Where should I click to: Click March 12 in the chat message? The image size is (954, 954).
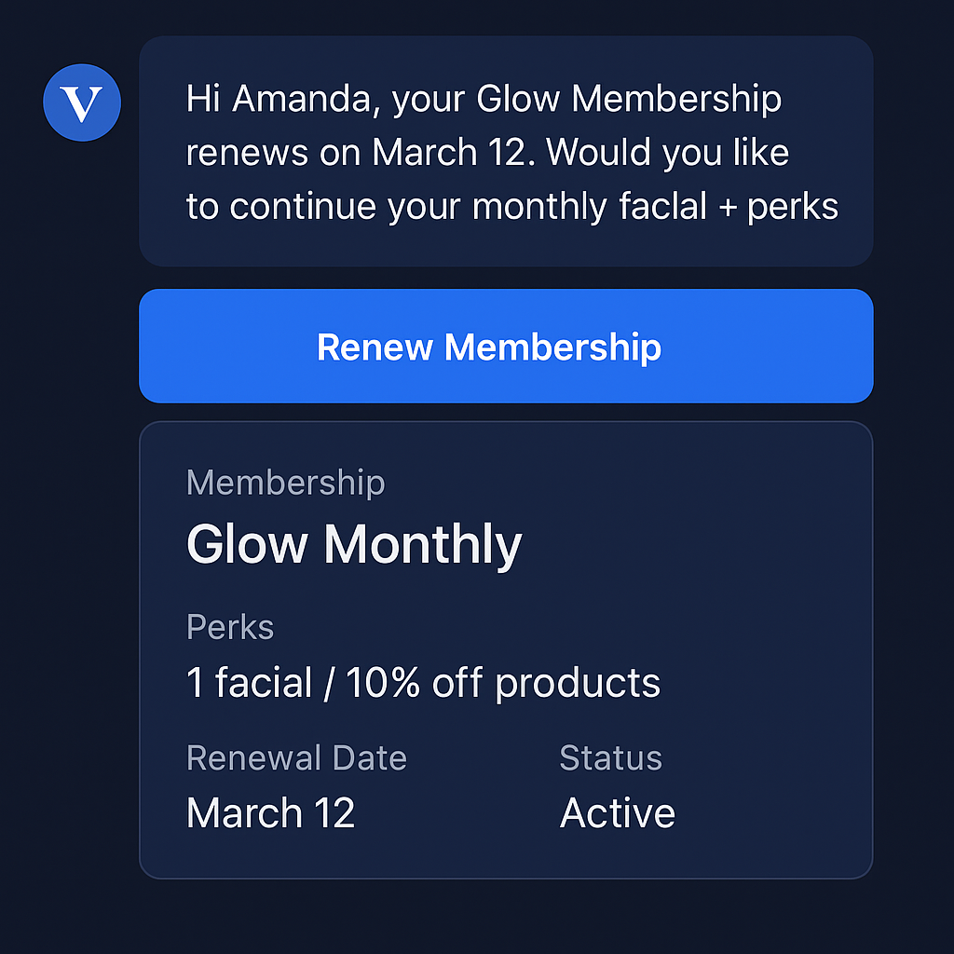(x=449, y=153)
